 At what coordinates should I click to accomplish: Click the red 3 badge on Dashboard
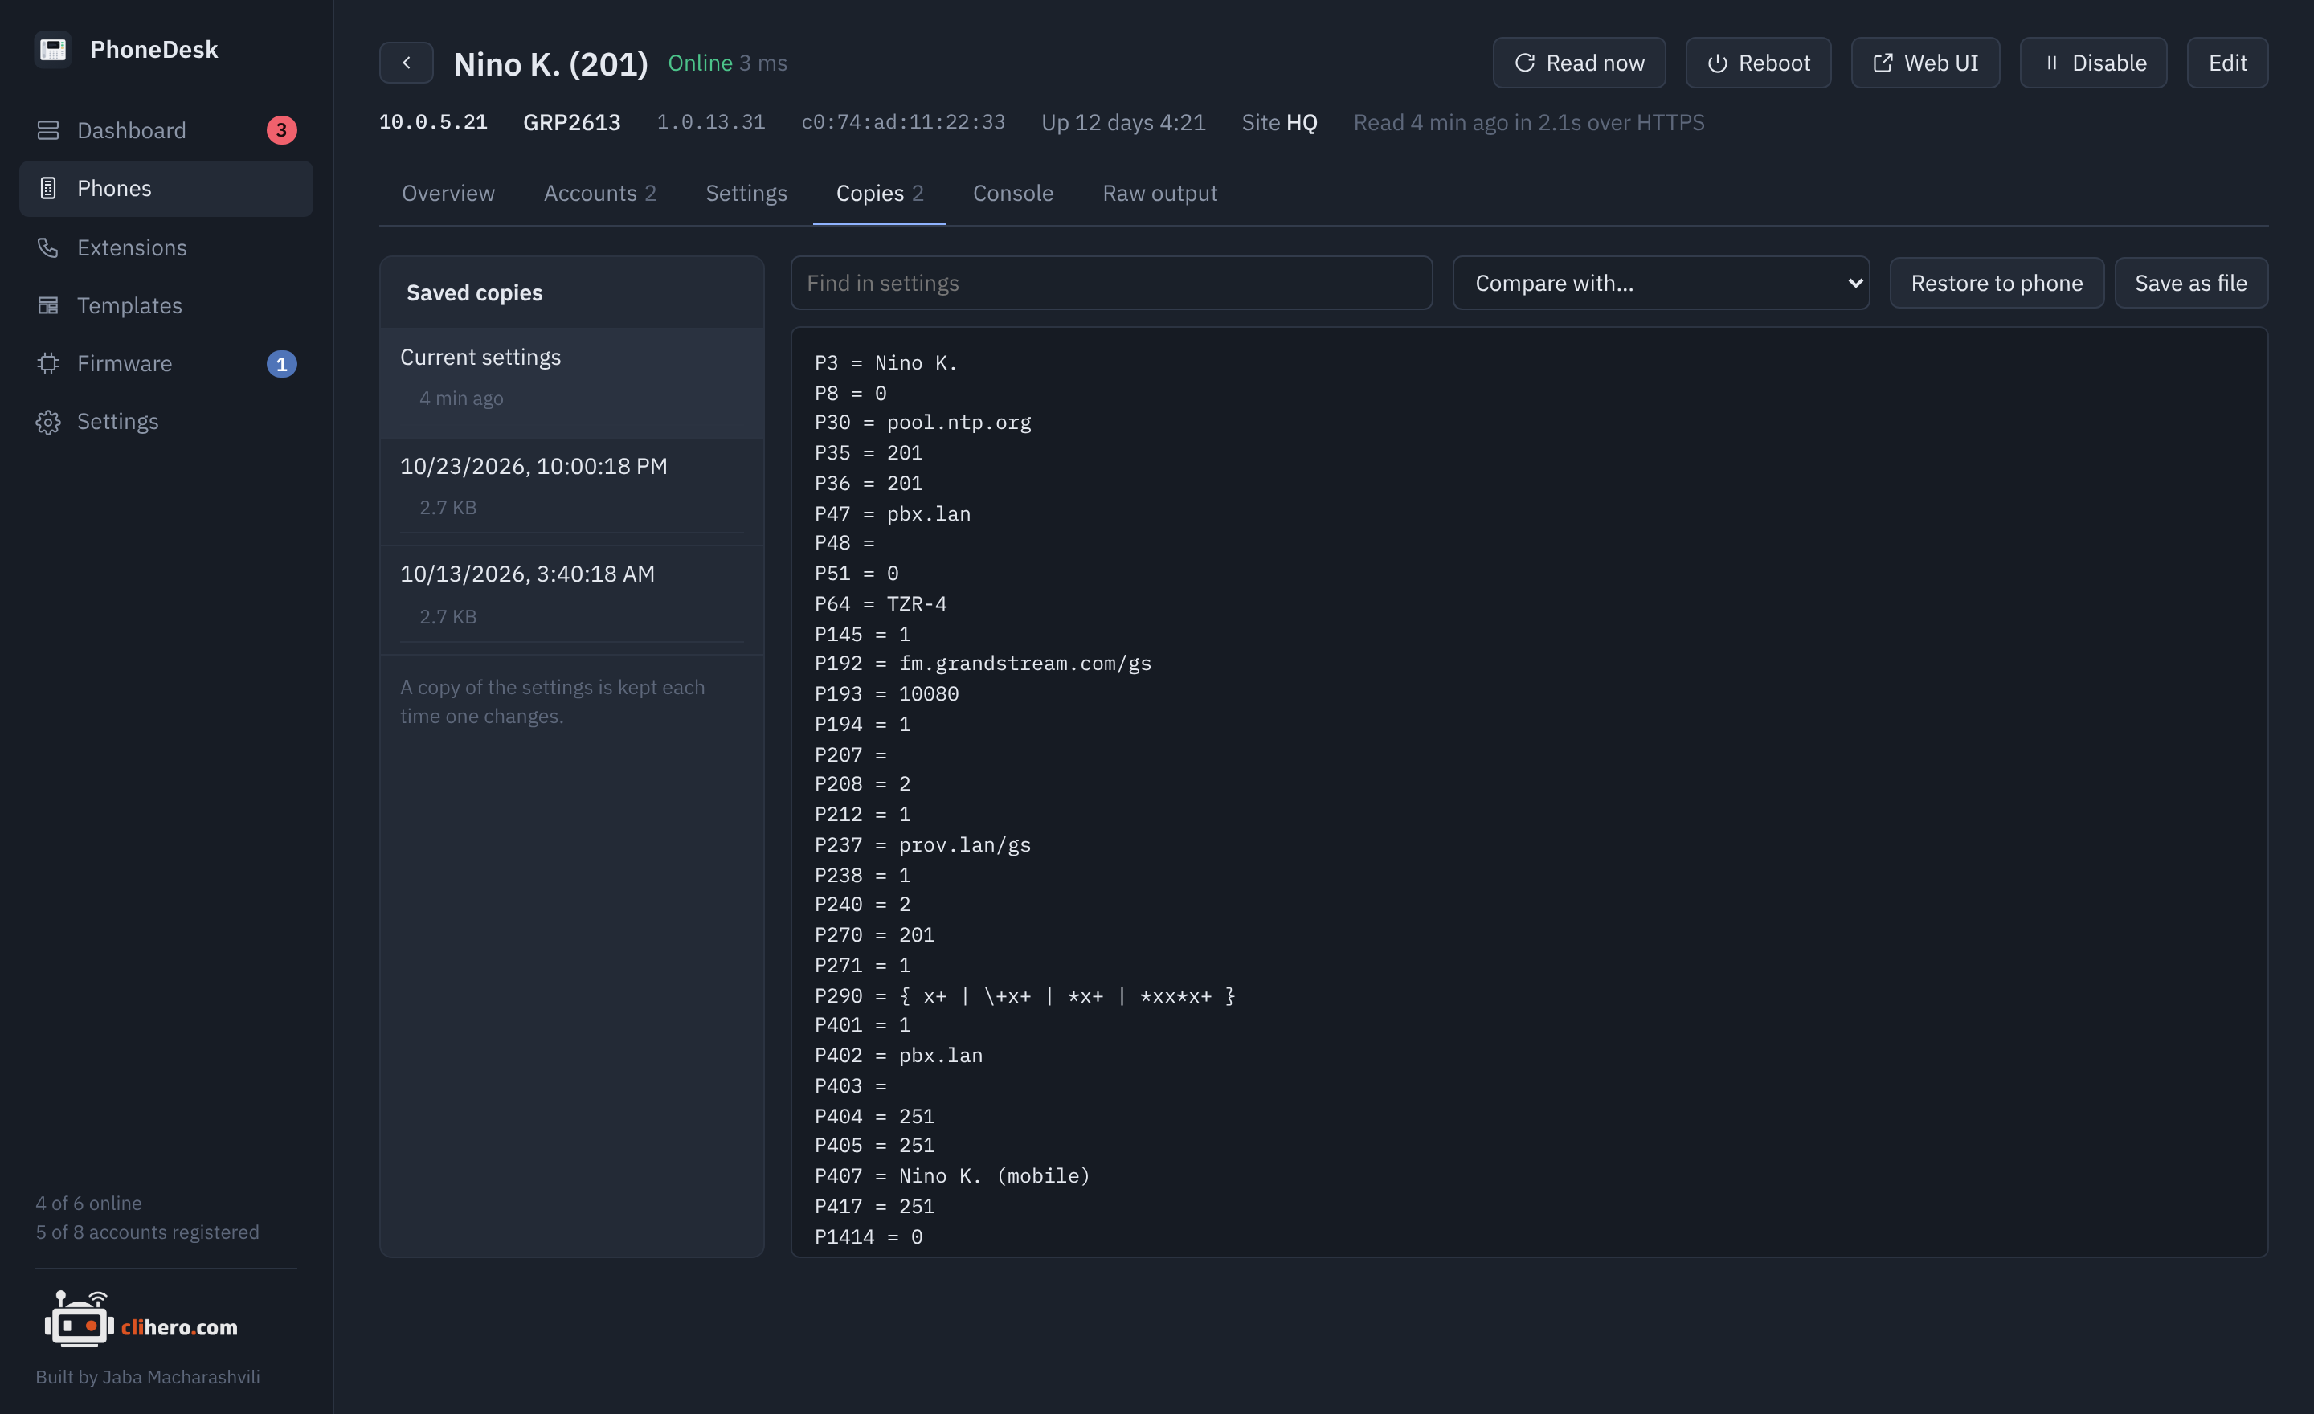[280, 130]
